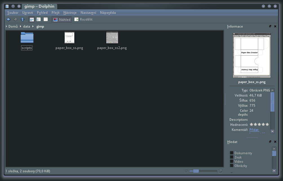
Task: Click gimp breadcrumb segment
Action: tap(40, 26)
